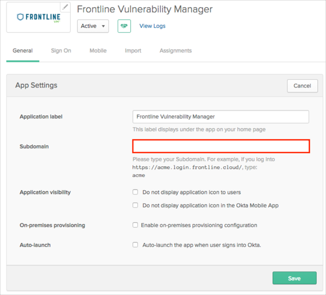This screenshot has width=326, height=295.
Task: Enable Auto-launch when user signs into Okta
Action: [x=135, y=245]
